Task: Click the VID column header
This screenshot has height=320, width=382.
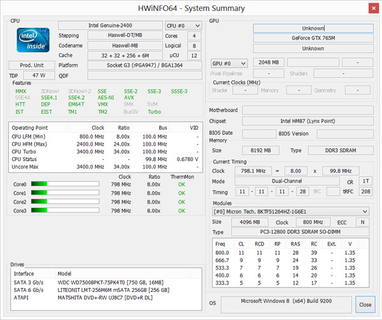Action: pos(186,127)
